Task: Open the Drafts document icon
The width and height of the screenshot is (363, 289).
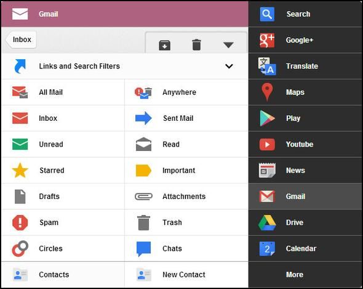Action: 20,197
